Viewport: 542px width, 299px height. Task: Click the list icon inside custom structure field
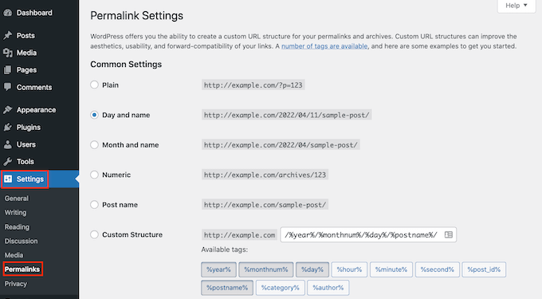(448, 234)
